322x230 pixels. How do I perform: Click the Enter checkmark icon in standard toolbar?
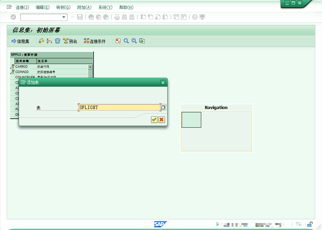13,17
